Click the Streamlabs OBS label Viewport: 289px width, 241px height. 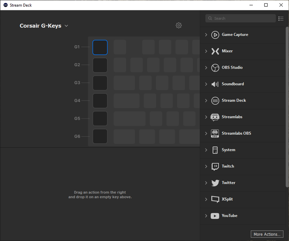click(x=236, y=133)
